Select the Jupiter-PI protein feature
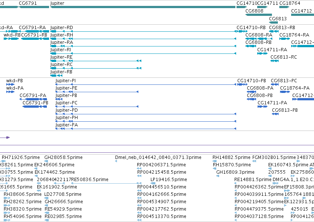 click(146, 84)
